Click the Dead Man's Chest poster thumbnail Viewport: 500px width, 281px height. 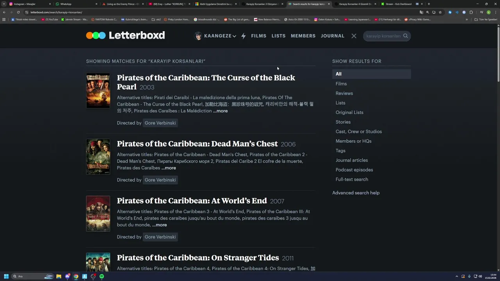tap(98, 157)
